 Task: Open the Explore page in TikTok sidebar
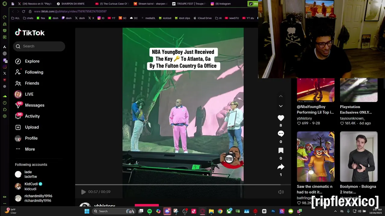click(x=27, y=61)
